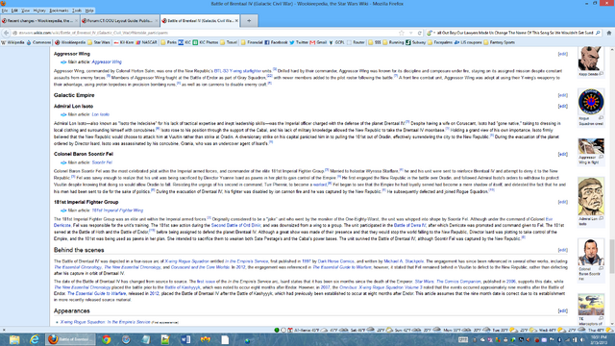Open the Wikipedia bookmark
Image resolution: width=615 pixels, height=346 pixels.
coord(12,42)
